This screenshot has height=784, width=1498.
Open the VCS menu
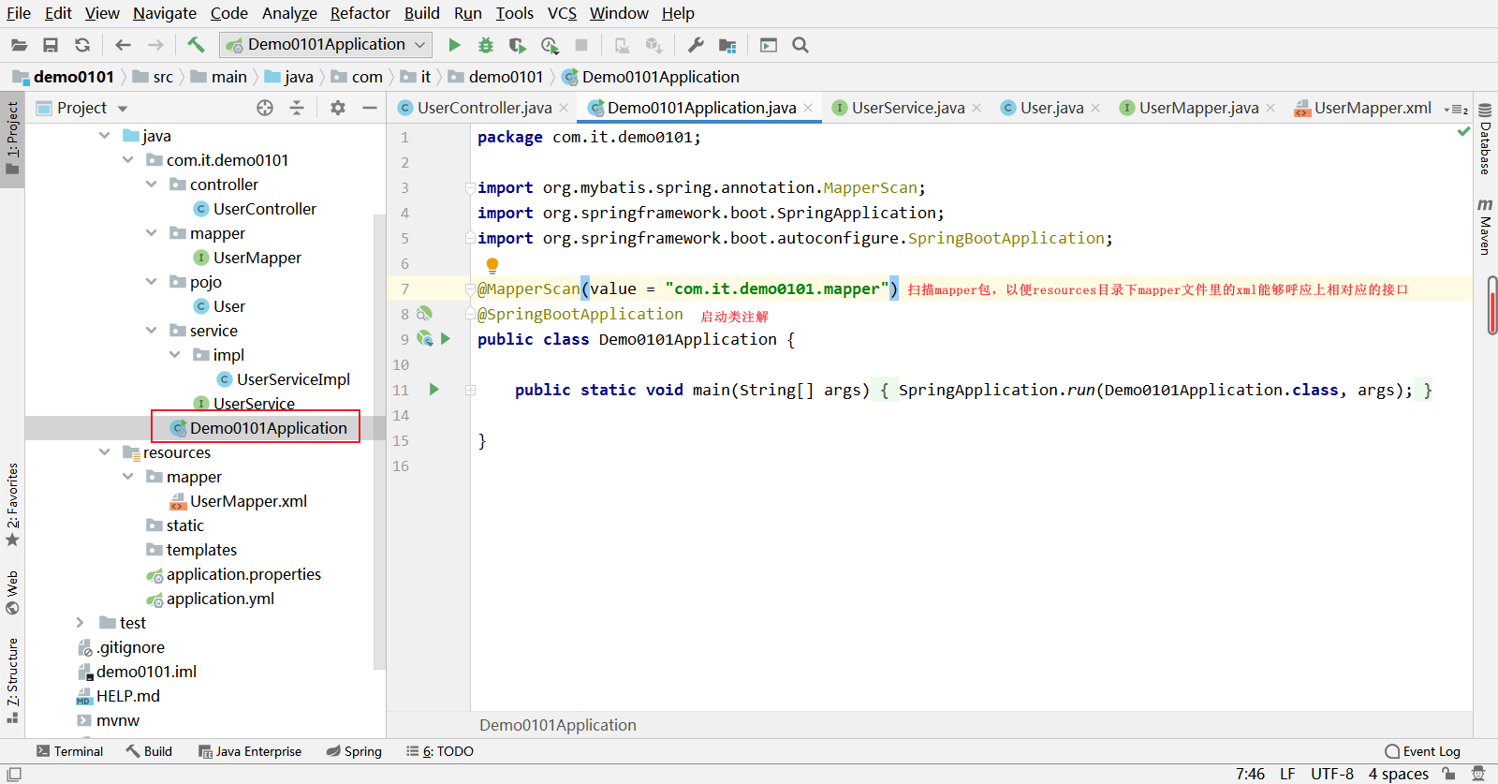[562, 13]
